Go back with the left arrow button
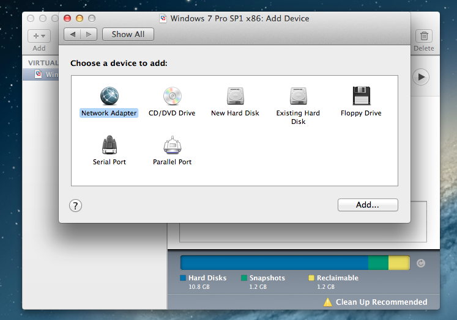457x320 pixels. pyautogui.click(x=72, y=35)
